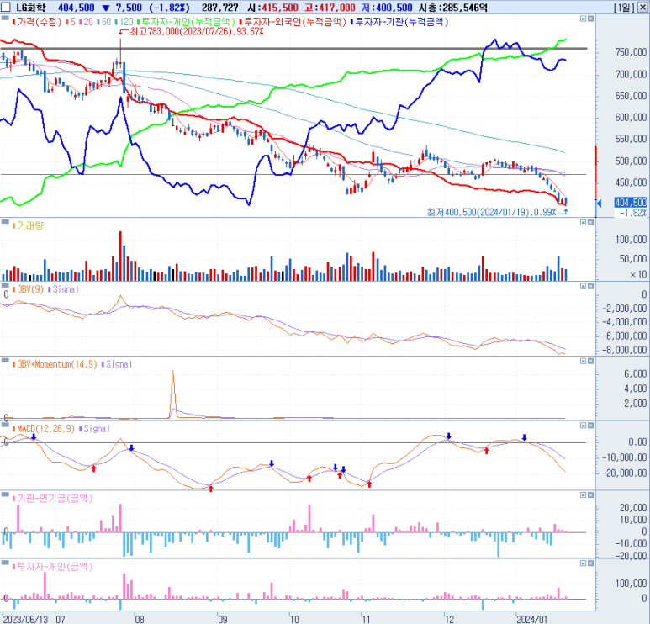Viewport: 650px width, 624px height.
Task: Click the OBV(9) panel's top-left handle icon
Action: pyautogui.click(x=5, y=285)
